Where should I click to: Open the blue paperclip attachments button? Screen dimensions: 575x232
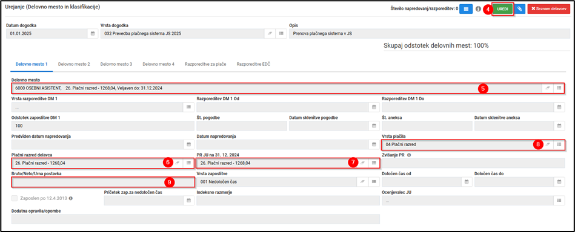coord(520,9)
